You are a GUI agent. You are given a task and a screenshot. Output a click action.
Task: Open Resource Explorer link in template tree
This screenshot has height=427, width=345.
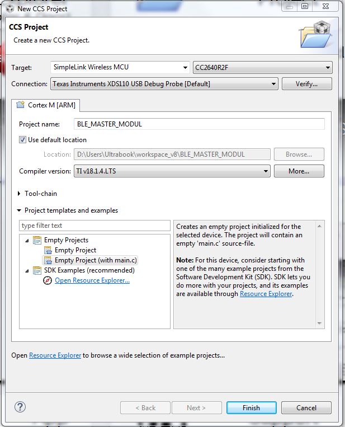[x=92, y=280]
